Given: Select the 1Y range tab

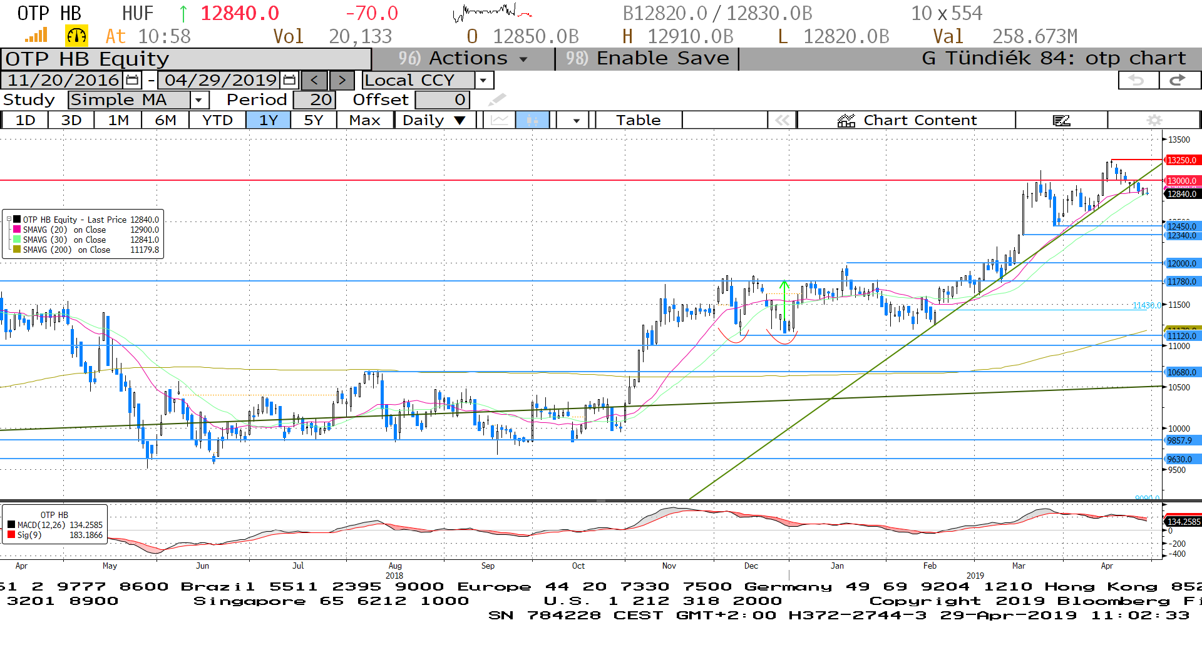Looking at the screenshot, I should (268, 120).
